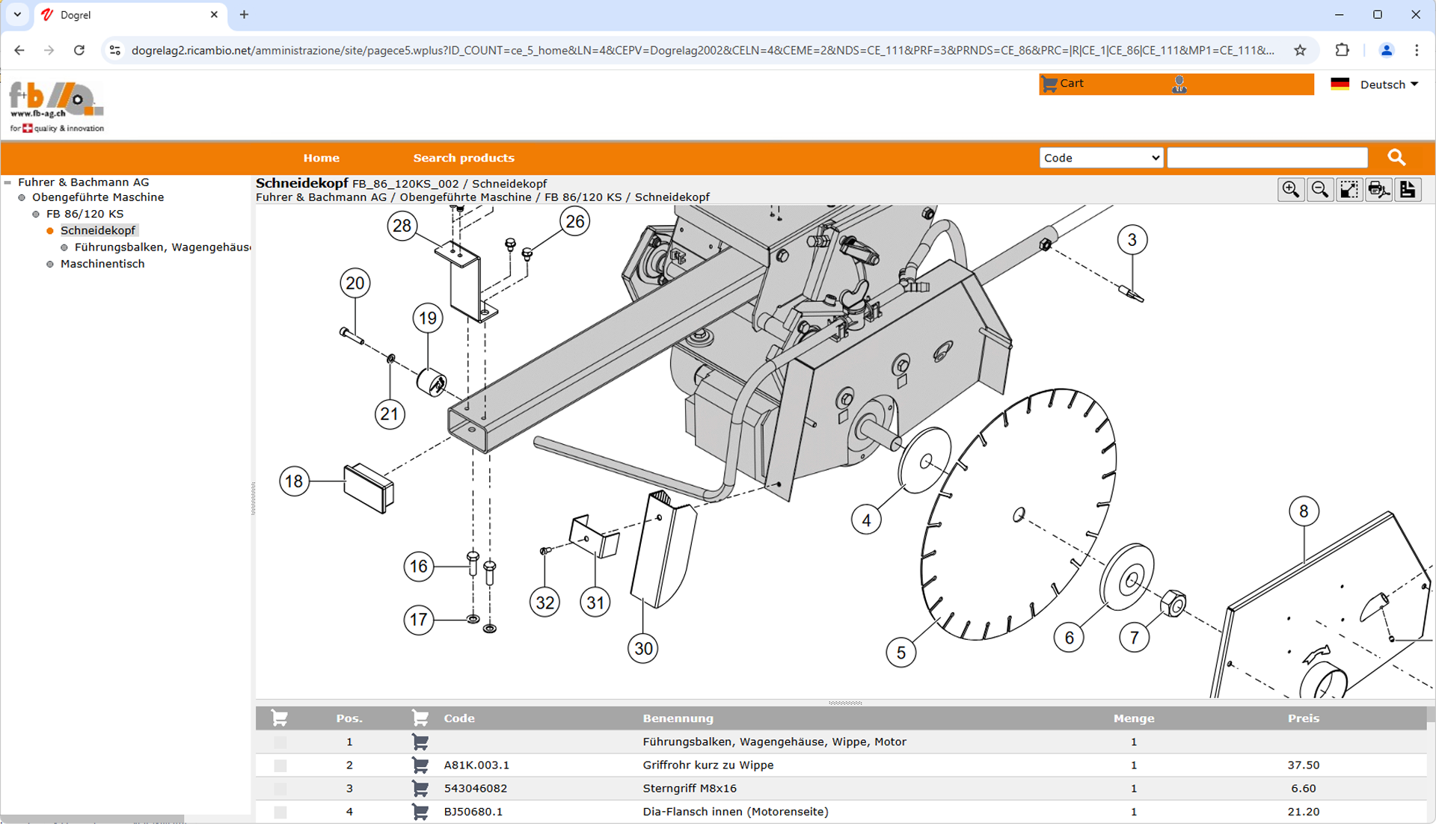
Task: Open the browser three-dot menu
Action: click(x=1417, y=50)
